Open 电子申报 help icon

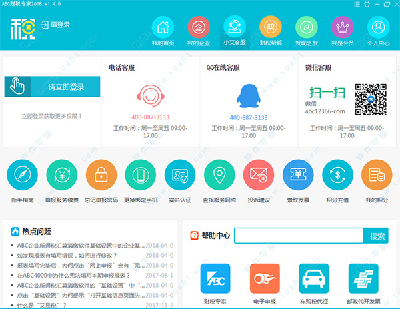(x=265, y=278)
